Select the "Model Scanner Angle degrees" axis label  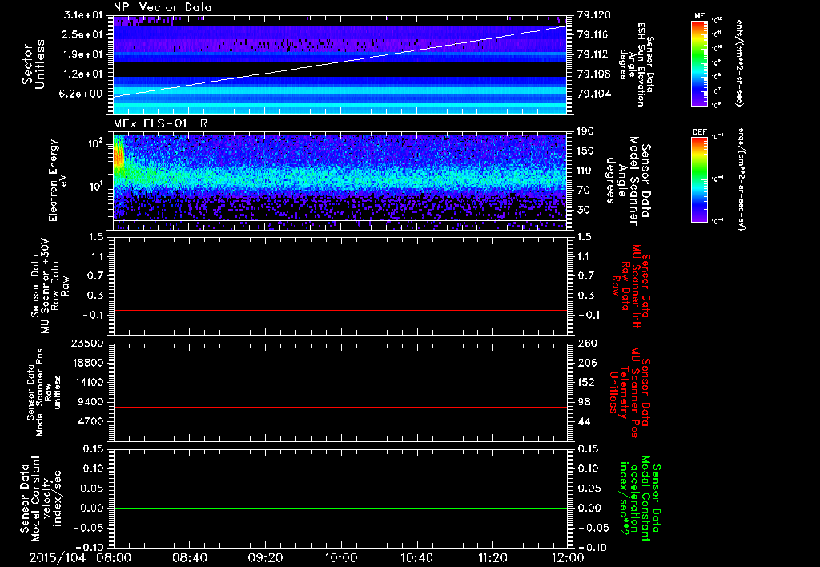tap(622, 180)
